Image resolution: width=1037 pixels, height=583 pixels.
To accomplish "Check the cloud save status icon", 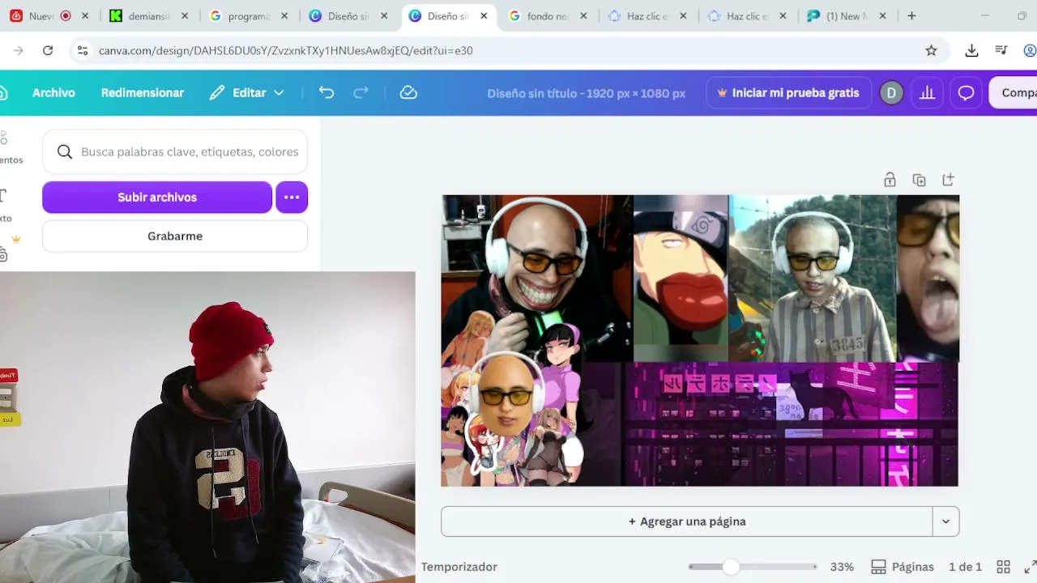I will (408, 92).
